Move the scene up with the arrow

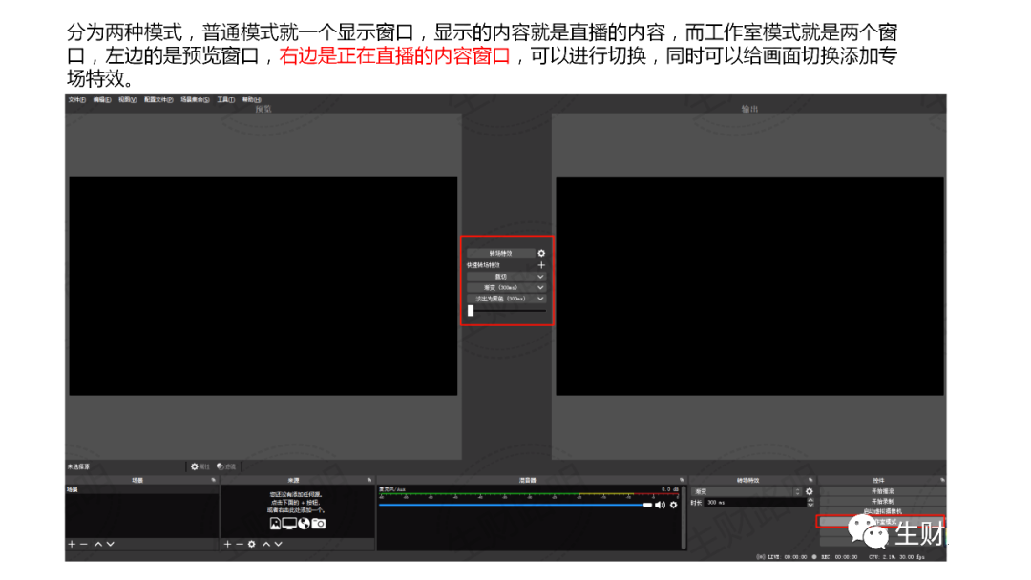pos(98,544)
